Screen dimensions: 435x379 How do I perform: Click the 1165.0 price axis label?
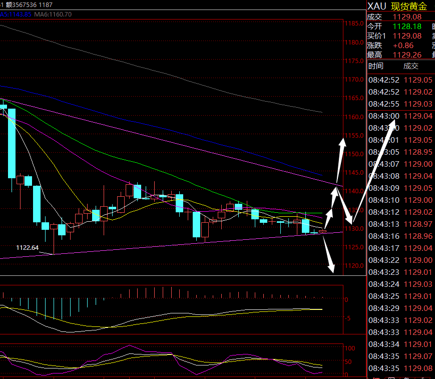pos(354,98)
